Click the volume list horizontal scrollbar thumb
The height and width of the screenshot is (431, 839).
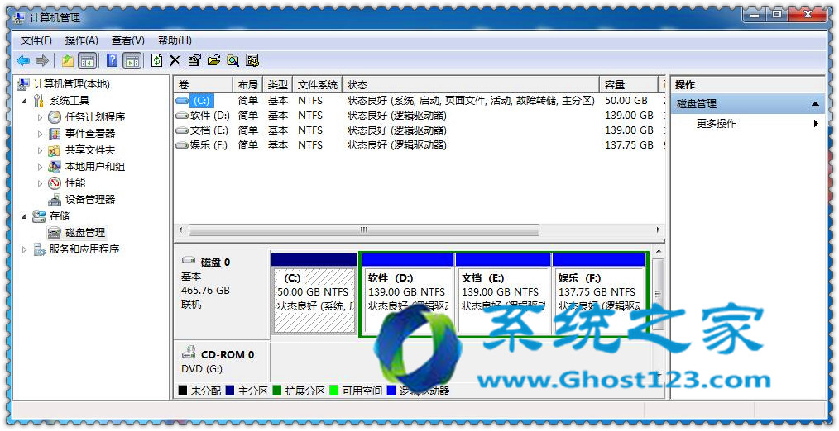coord(362,230)
